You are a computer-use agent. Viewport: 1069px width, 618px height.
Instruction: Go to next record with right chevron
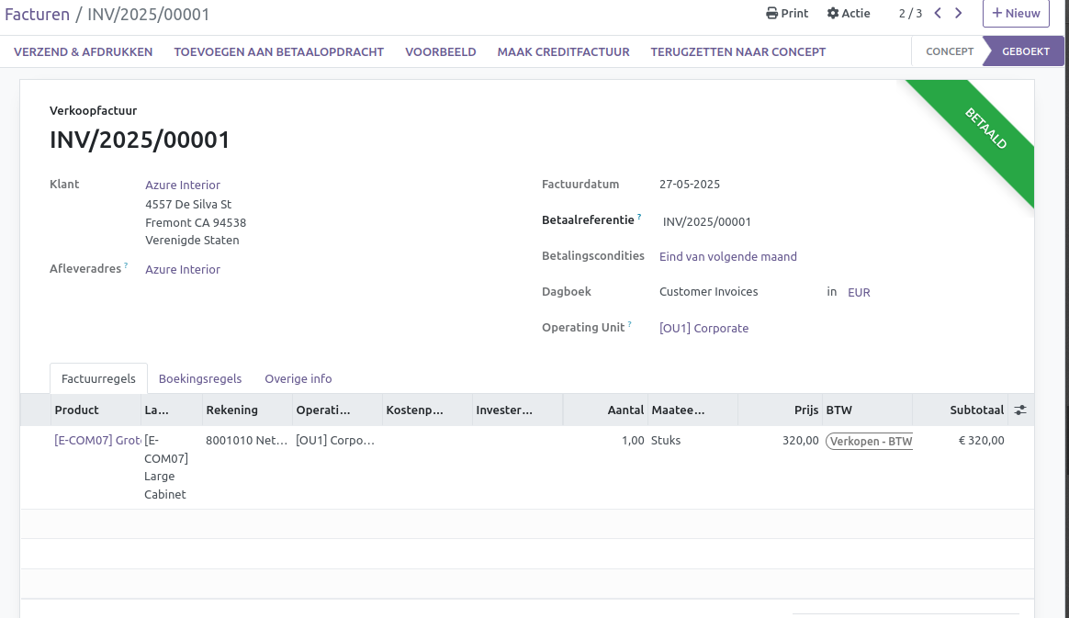(x=959, y=14)
